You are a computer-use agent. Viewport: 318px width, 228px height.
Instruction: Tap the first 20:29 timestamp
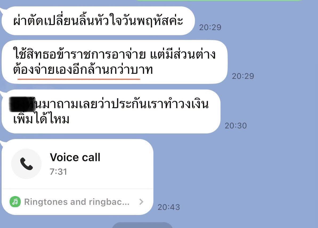(210, 27)
